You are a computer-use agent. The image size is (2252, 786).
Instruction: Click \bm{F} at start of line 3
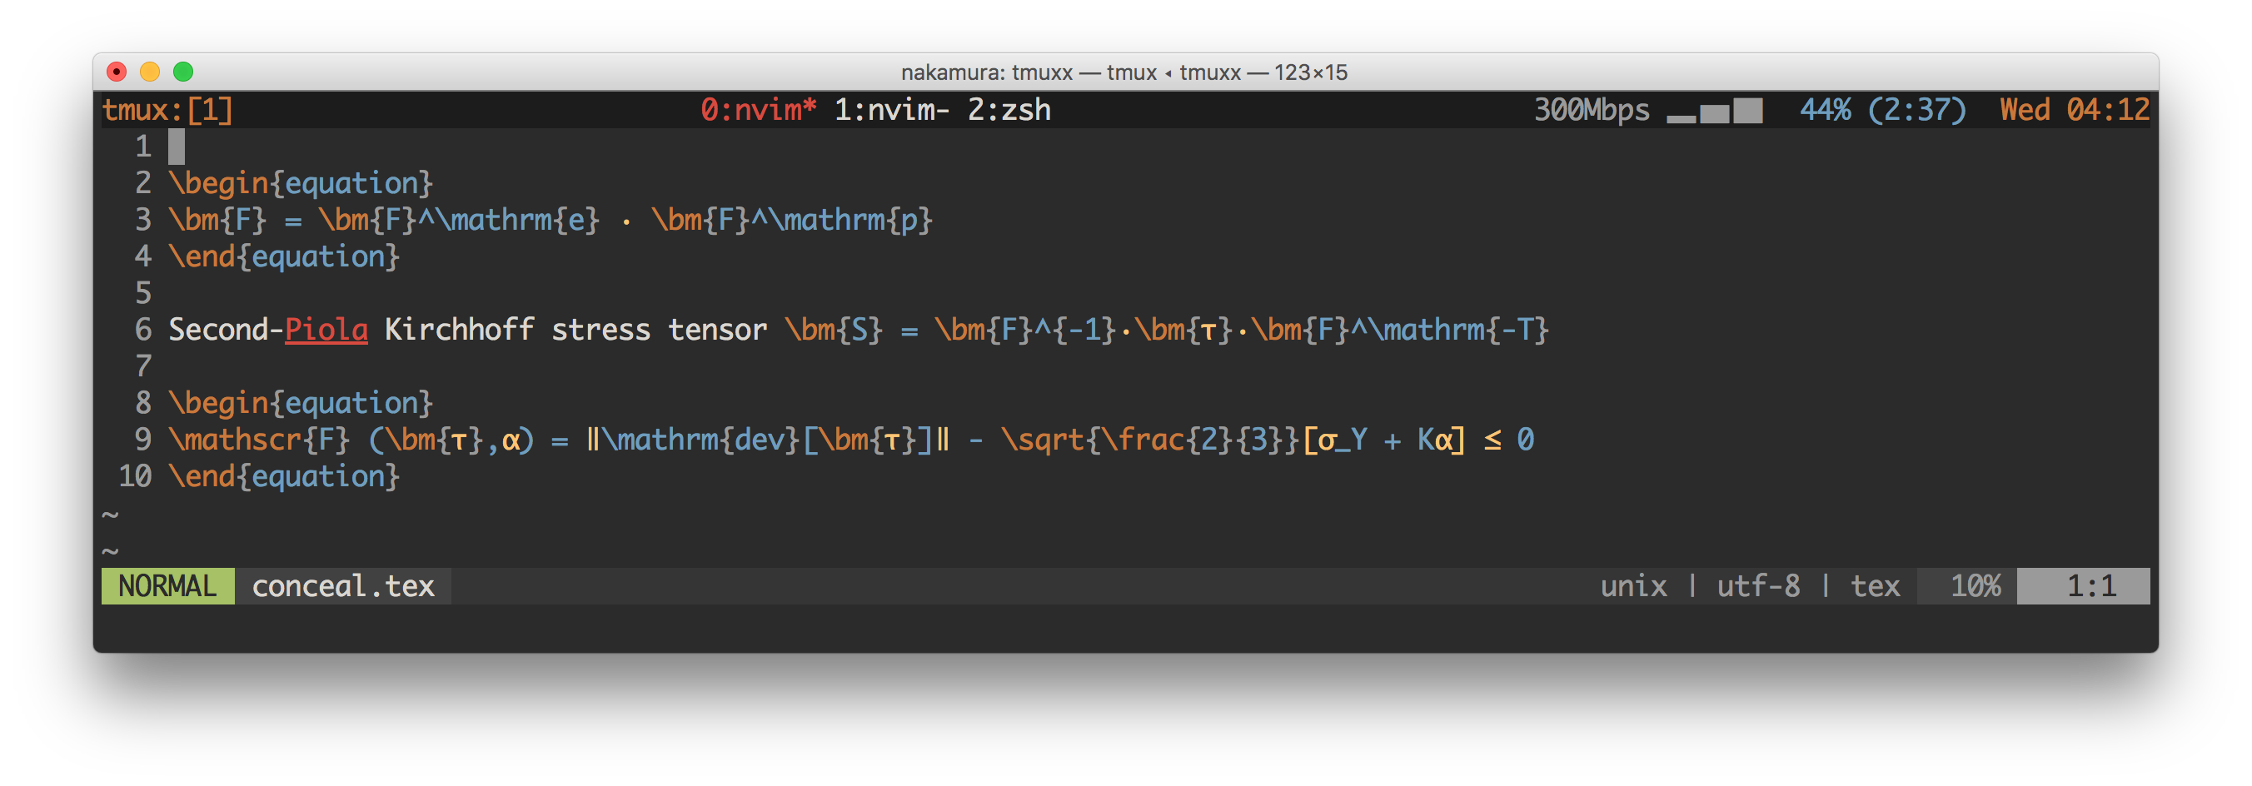(217, 221)
